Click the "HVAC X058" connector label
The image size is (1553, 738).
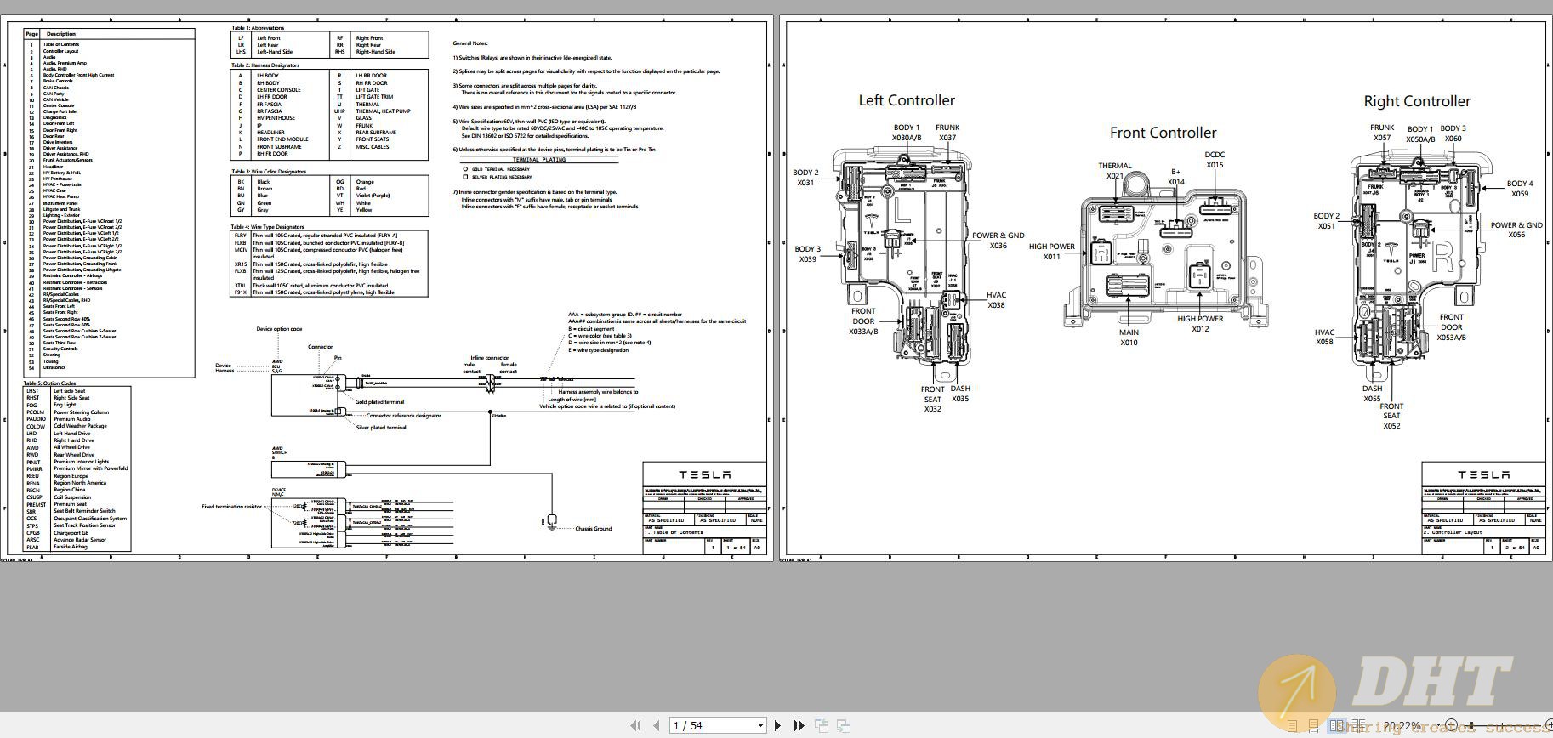(x=1324, y=337)
